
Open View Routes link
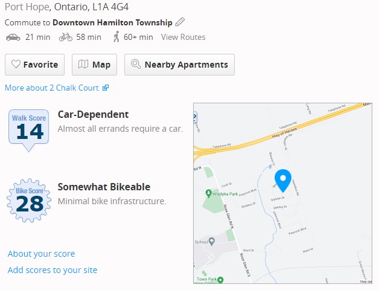tap(183, 37)
